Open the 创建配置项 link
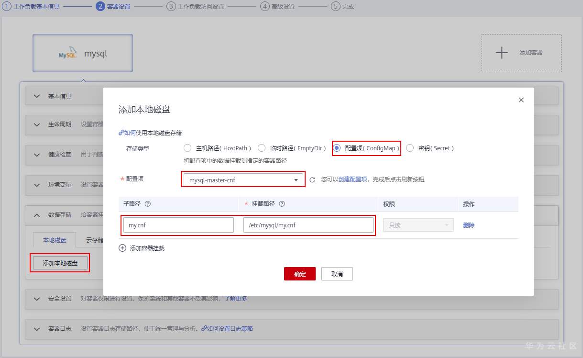This screenshot has height=358, width=583. coord(353,179)
